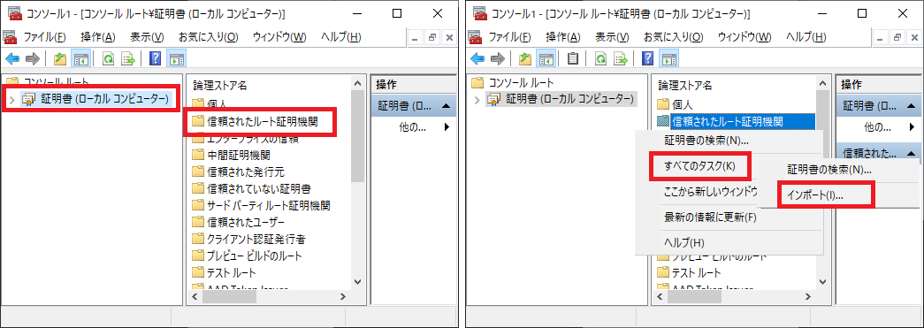Image resolution: width=924 pixels, height=328 pixels.
Task: Click the left window list's scroll-down arrow
Action: tap(358, 281)
